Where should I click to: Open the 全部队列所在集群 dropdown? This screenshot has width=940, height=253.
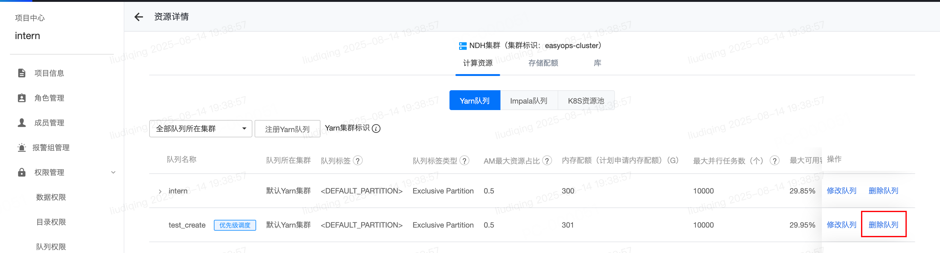[200, 128]
